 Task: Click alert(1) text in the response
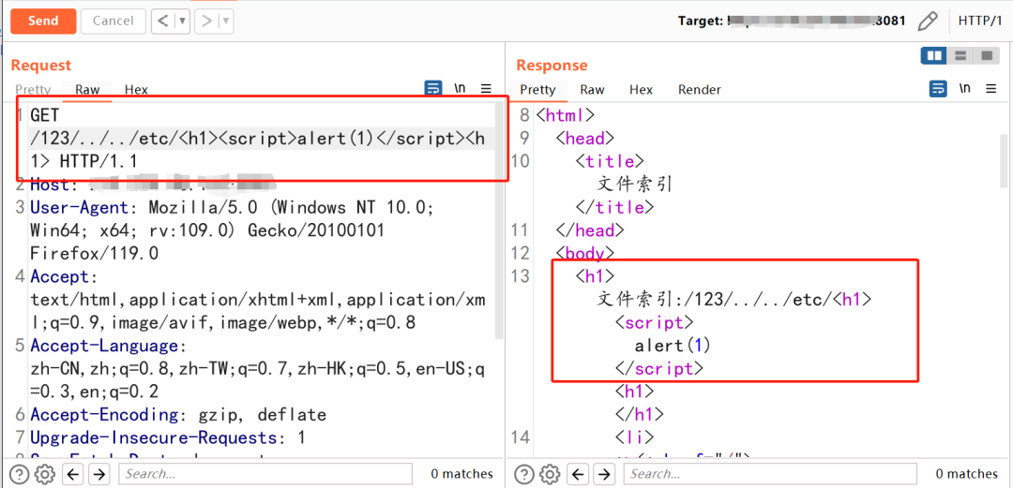tap(673, 346)
